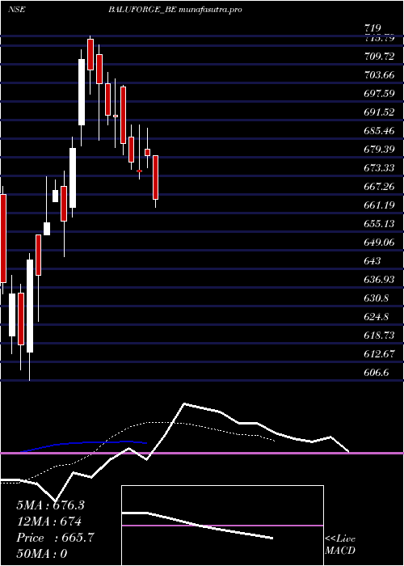Click the 643 price axis label
Image resolution: width=404 pixels, height=566 pixels.
(372, 261)
